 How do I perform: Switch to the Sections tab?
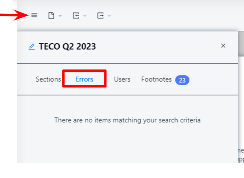point(49,79)
